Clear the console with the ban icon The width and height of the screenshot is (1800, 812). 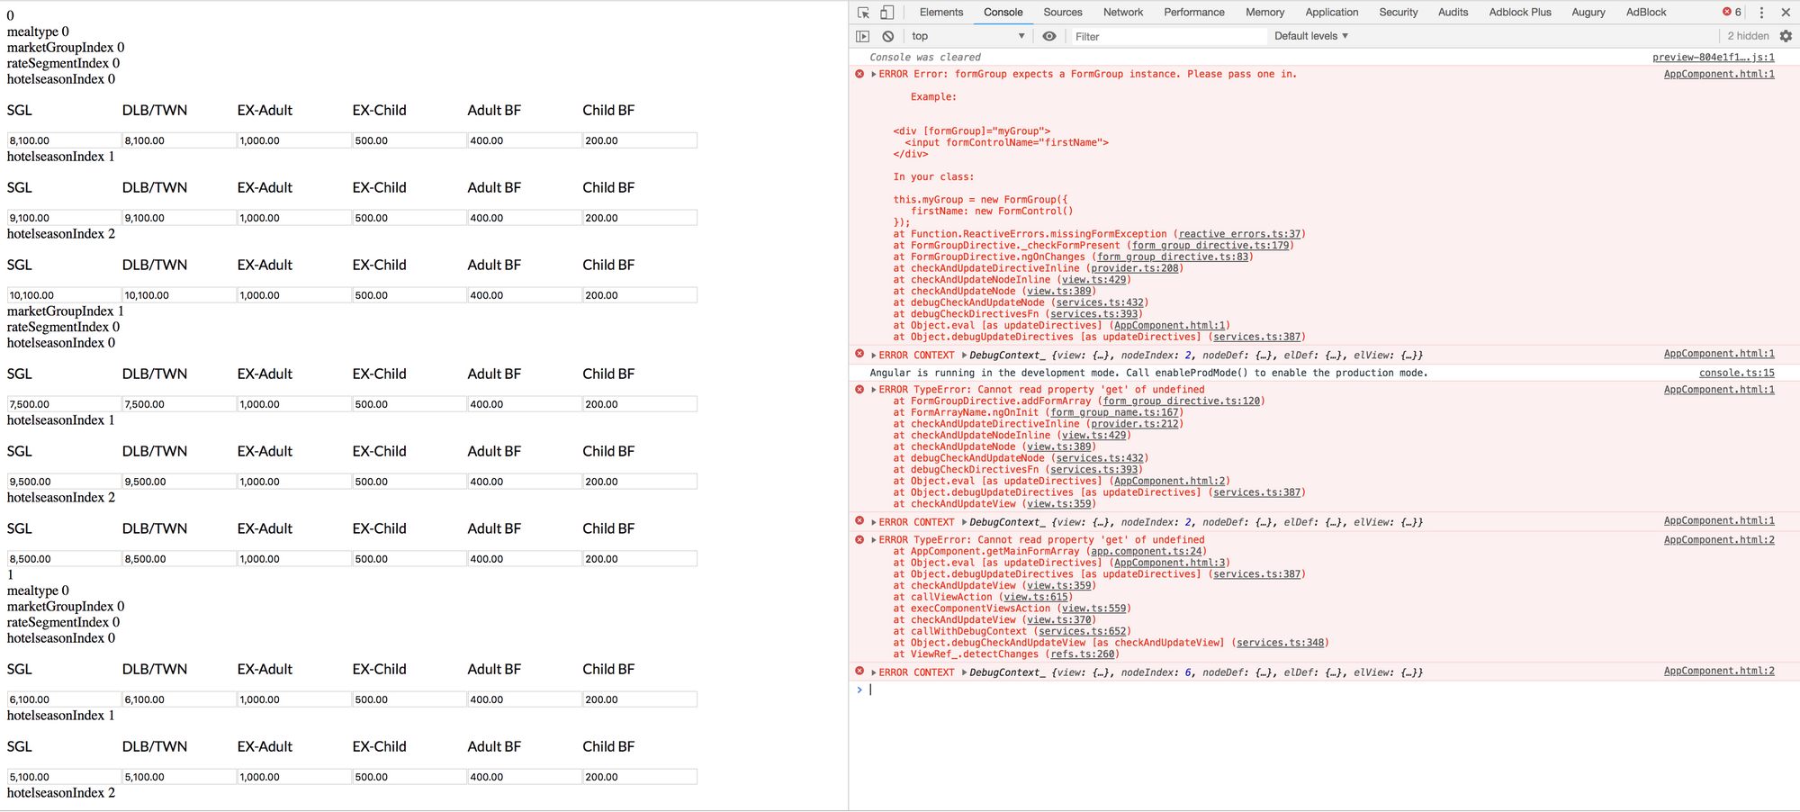pos(888,37)
